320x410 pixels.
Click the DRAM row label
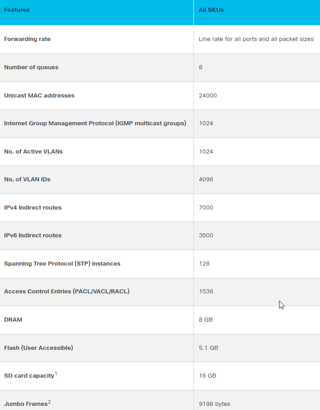point(13,320)
